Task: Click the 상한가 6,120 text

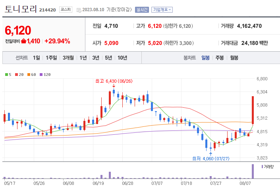Action: [178, 26]
